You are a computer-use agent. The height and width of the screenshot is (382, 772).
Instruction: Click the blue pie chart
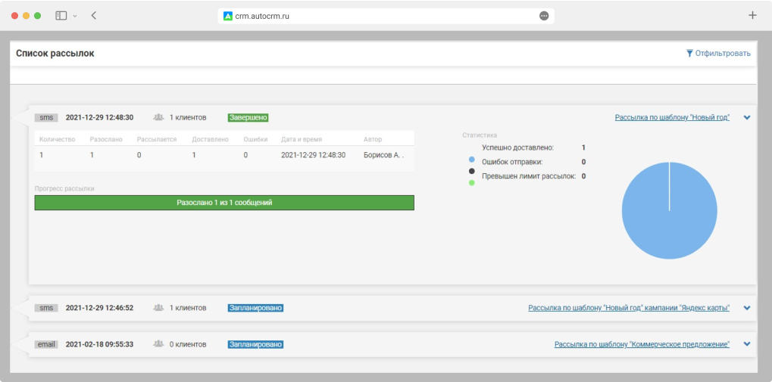tap(669, 211)
